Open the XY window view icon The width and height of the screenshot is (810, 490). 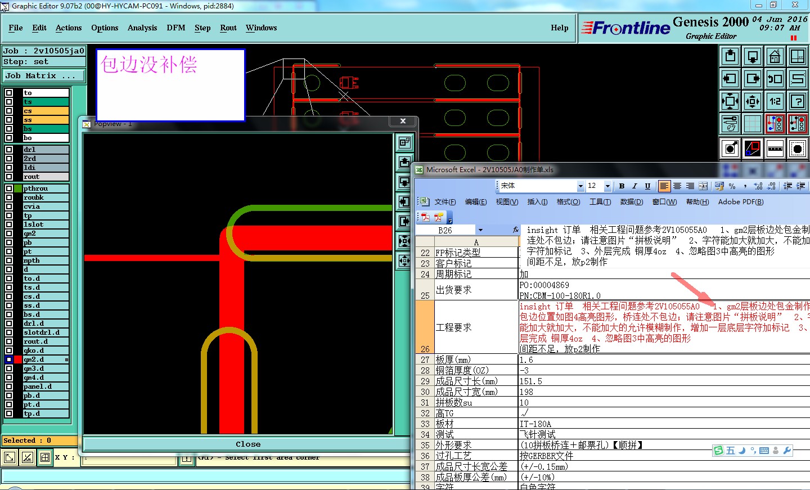[x=798, y=56]
